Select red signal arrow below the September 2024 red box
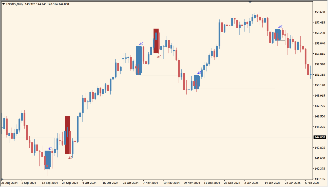The width and height of the screenshot is (328, 187). pos(70,157)
